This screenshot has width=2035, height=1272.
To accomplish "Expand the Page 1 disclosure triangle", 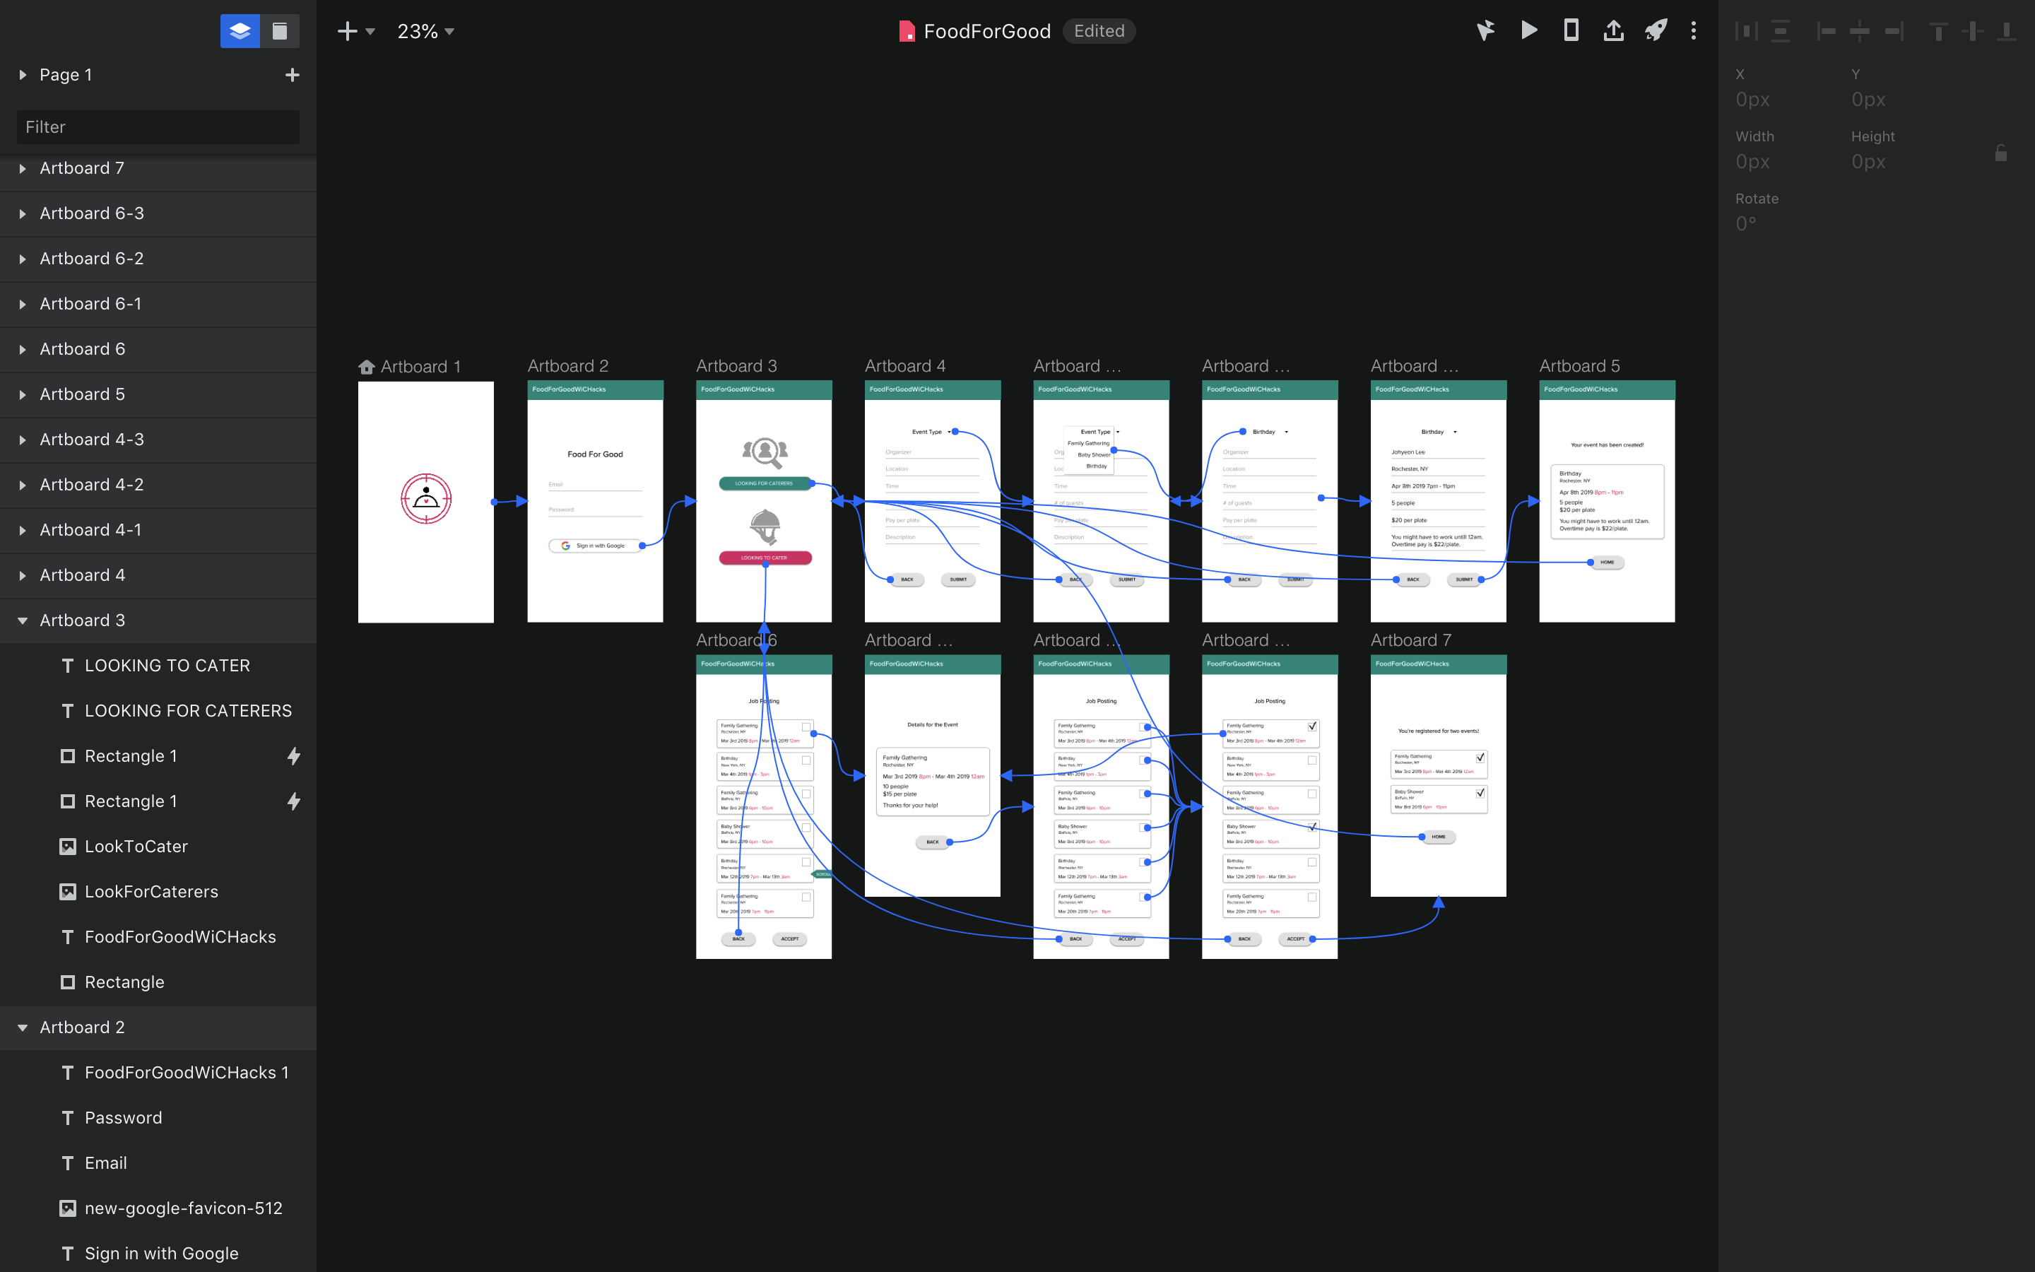I will 23,75.
